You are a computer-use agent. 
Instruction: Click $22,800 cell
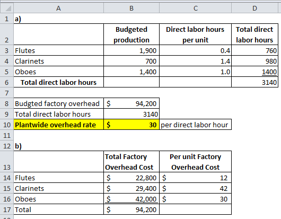pos(131,178)
